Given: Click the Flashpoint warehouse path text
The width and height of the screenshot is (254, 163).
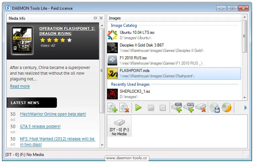Looking at the screenshot, I should [157, 76].
